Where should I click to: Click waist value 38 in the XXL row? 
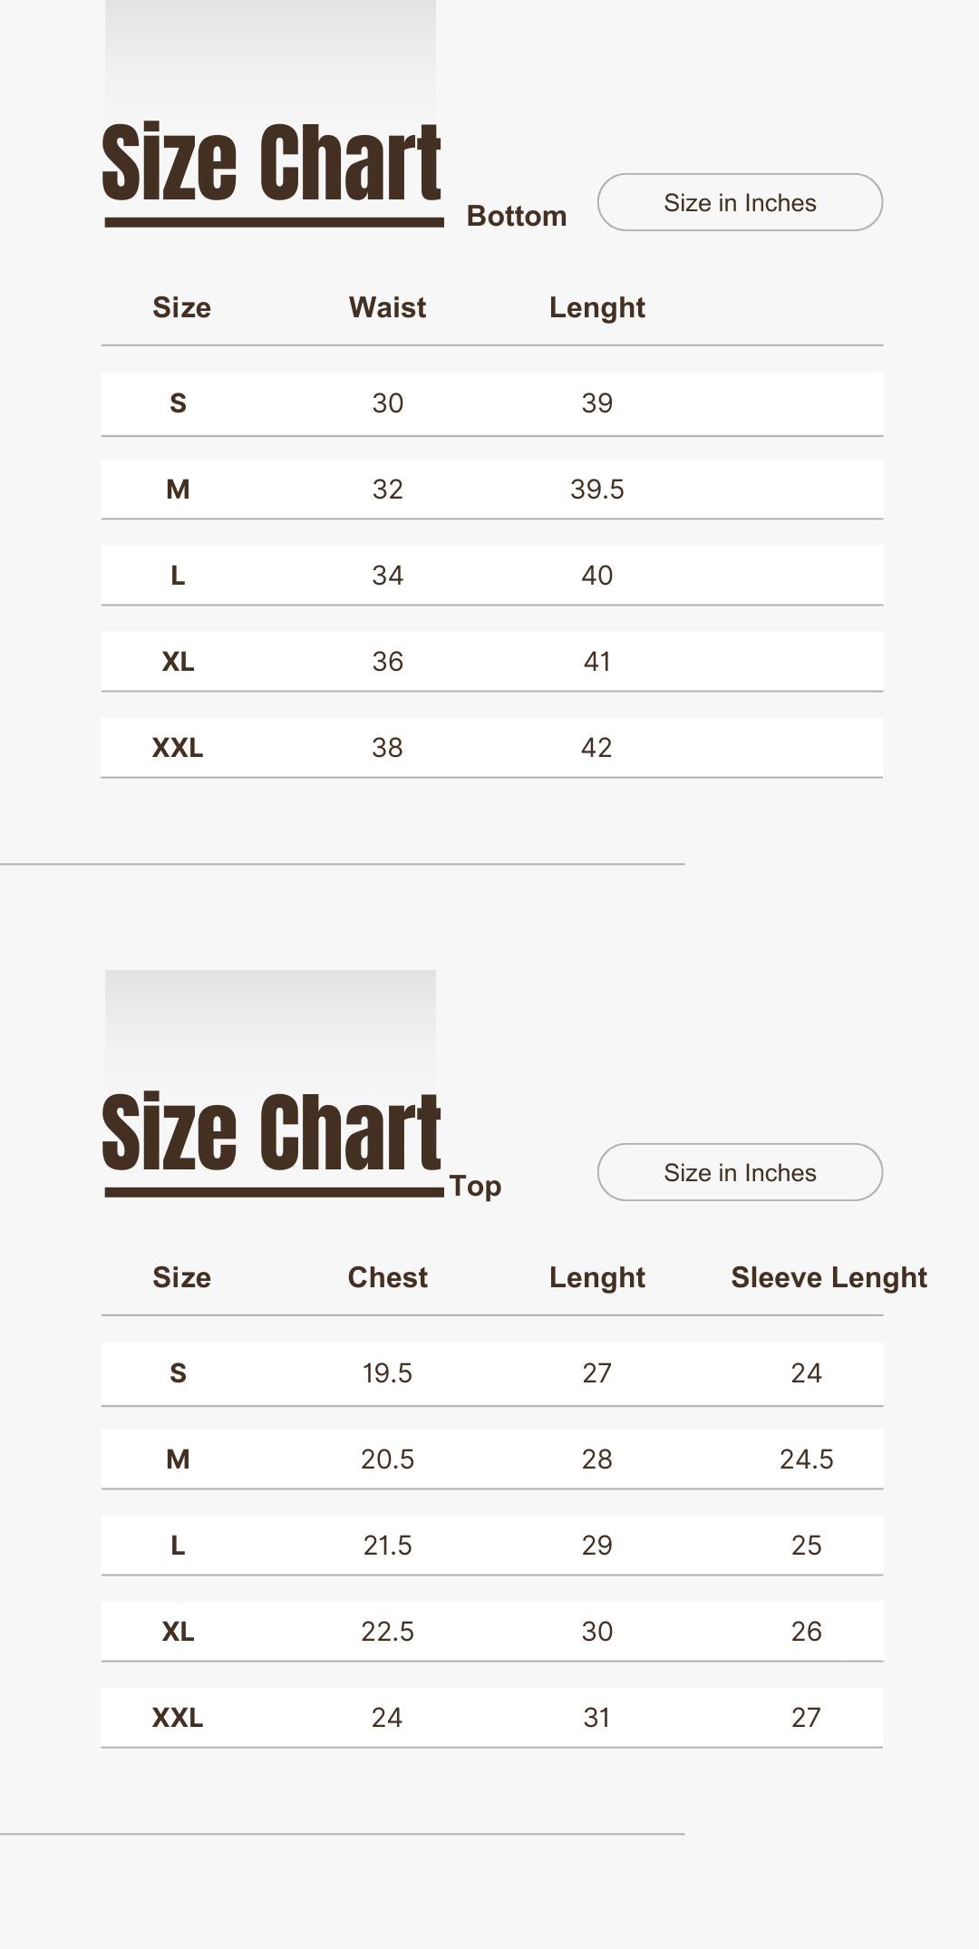pyautogui.click(x=387, y=748)
